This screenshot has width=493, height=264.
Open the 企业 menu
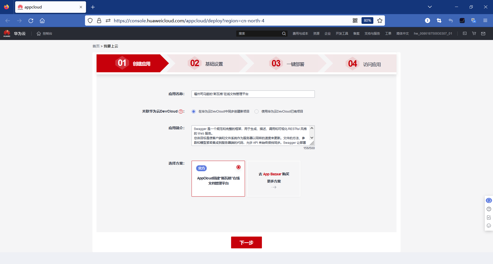coord(328,34)
